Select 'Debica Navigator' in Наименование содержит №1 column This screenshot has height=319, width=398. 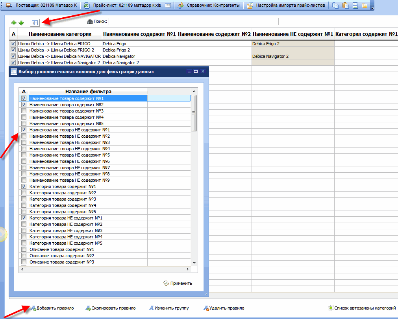click(x=139, y=56)
